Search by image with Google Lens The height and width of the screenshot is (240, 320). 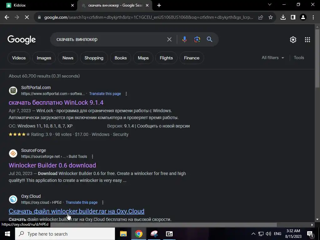click(x=197, y=39)
